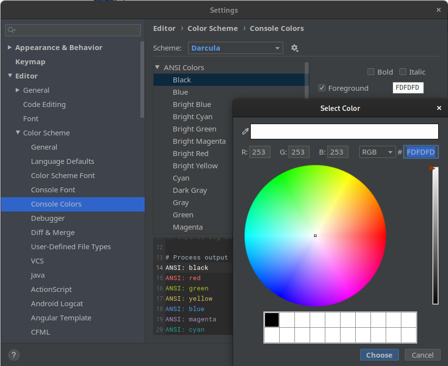Enable the Italic checkbox
The width and height of the screenshot is (448, 366).
coord(402,72)
